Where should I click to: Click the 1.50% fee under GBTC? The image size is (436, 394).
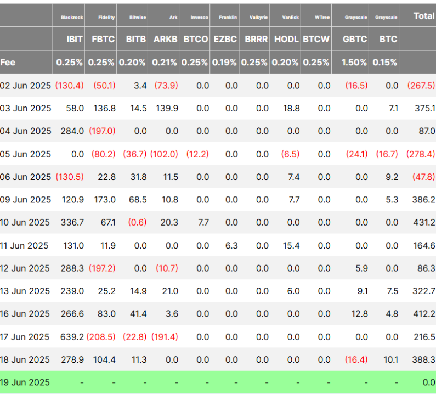[x=354, y=63]
